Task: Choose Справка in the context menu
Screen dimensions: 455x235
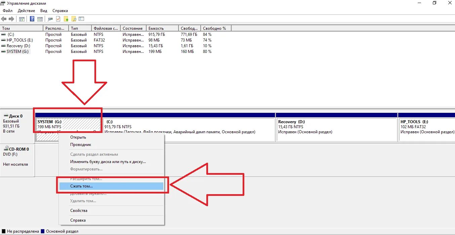Action: tap(111, 220)
